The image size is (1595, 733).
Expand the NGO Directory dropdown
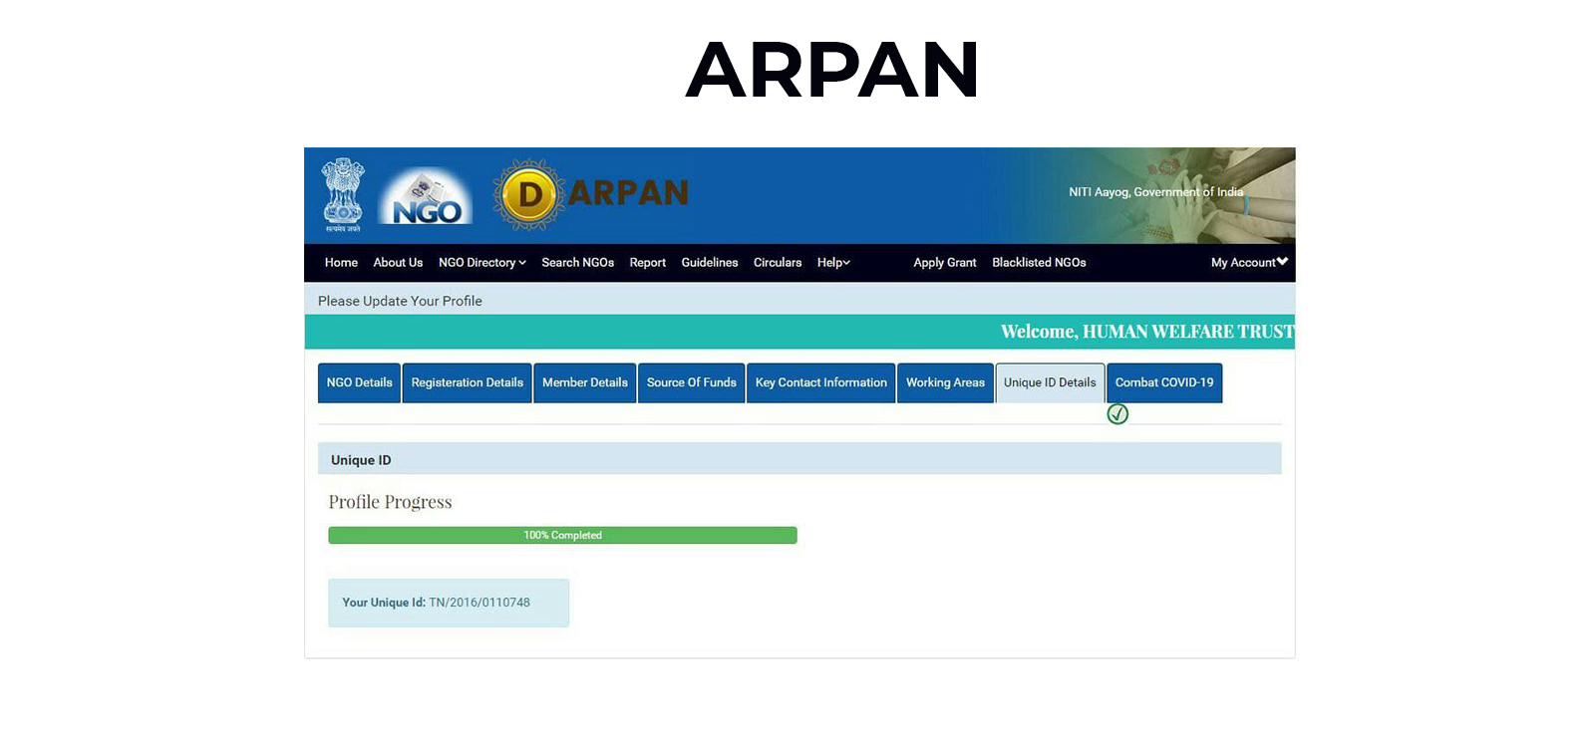[482, 263]
